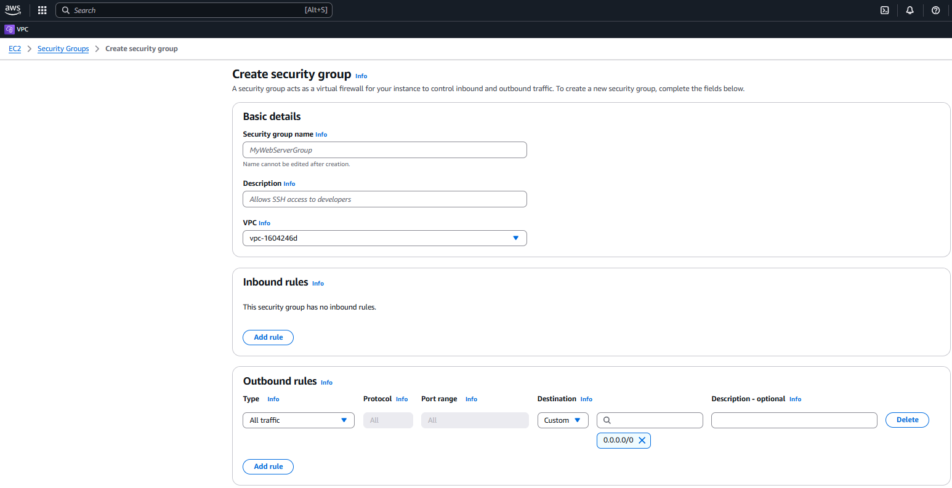
Task: Click the magnifier in the destination search box
Action: [x=607, y=420]
